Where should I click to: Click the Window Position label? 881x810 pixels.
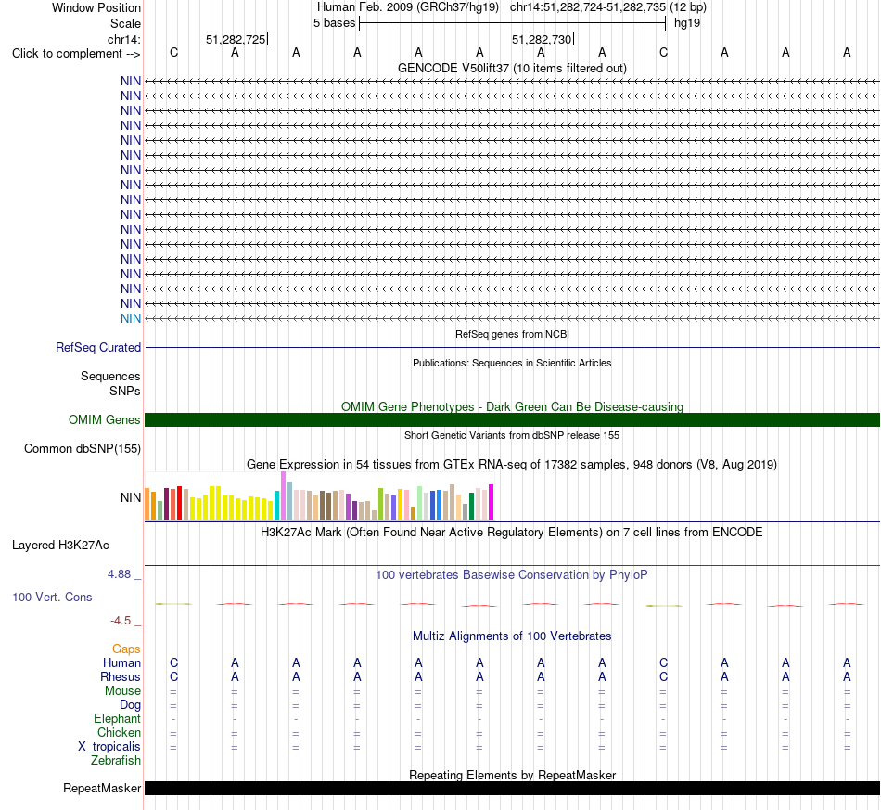tap(96, 7)
